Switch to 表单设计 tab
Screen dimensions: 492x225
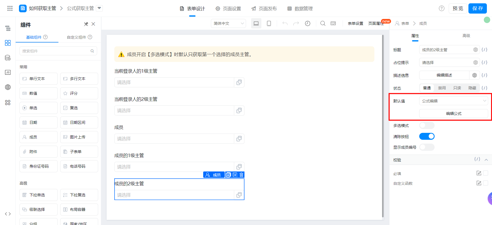[192, 9]
